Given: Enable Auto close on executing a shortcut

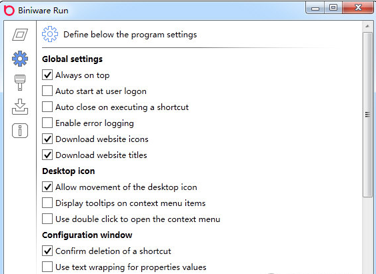Looking at the screenshot, I should 47,107.
